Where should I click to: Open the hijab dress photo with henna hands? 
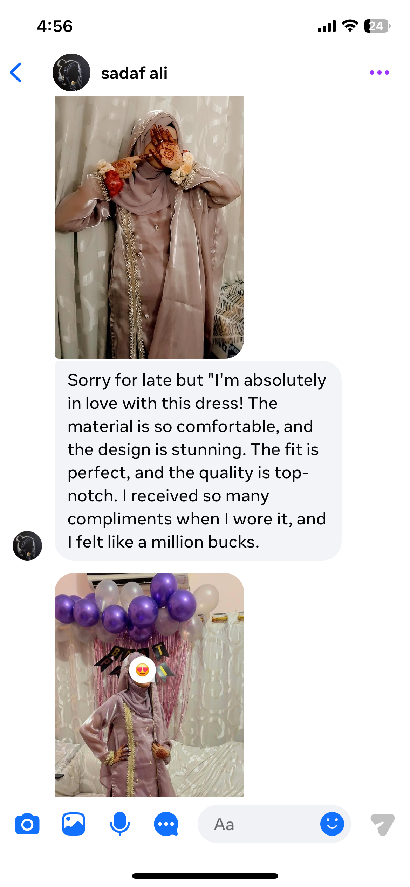(x=149, y=227)
